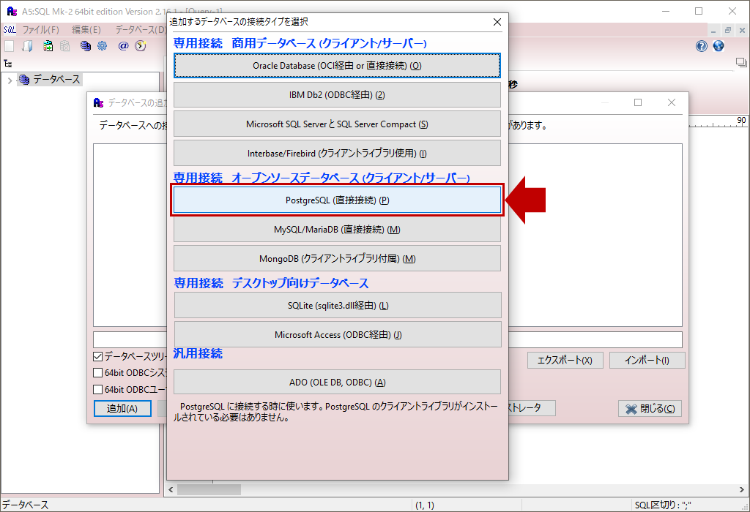Select MongoDB (クライアントライブラリ付属)

tap(337, 258)
